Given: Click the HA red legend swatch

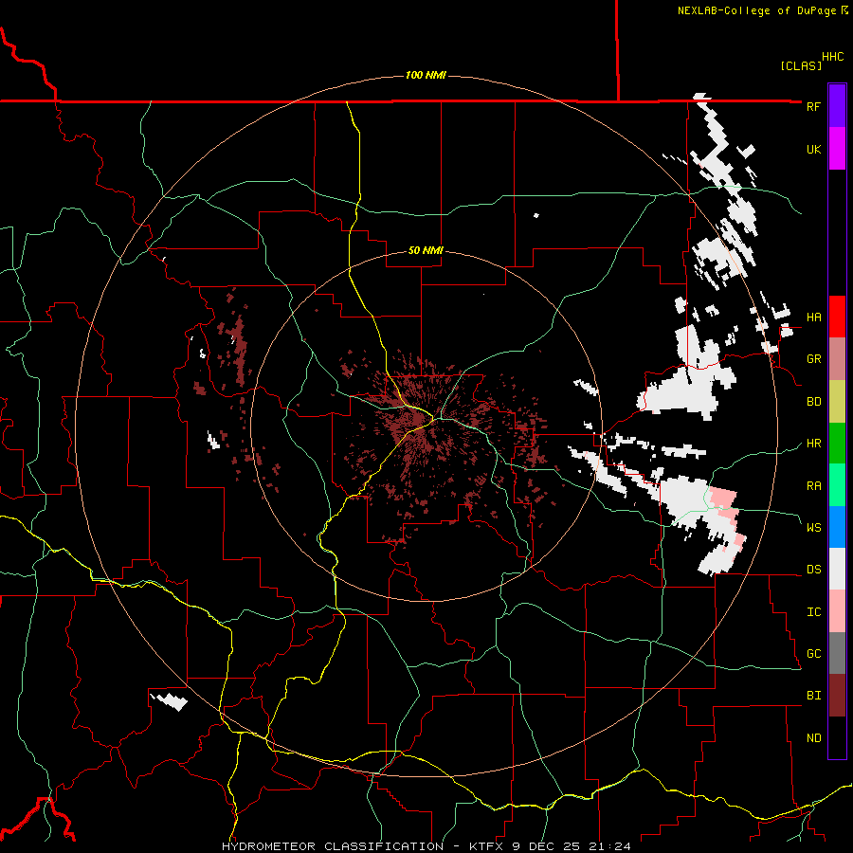Looking at the screenshot, I should 837,317.
